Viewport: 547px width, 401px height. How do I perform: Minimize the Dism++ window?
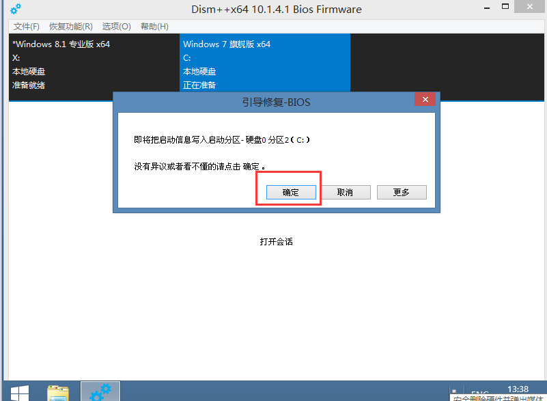point(487,8)
